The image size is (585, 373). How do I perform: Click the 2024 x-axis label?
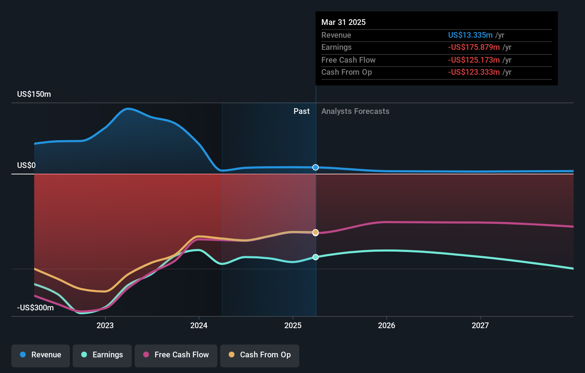(x=199, y=325)
